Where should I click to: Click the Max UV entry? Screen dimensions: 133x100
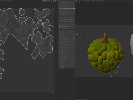tap(63, 24)
